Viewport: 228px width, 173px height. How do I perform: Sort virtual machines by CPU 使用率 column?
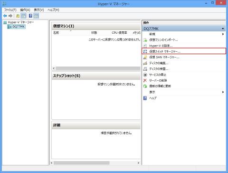point(119,33)
